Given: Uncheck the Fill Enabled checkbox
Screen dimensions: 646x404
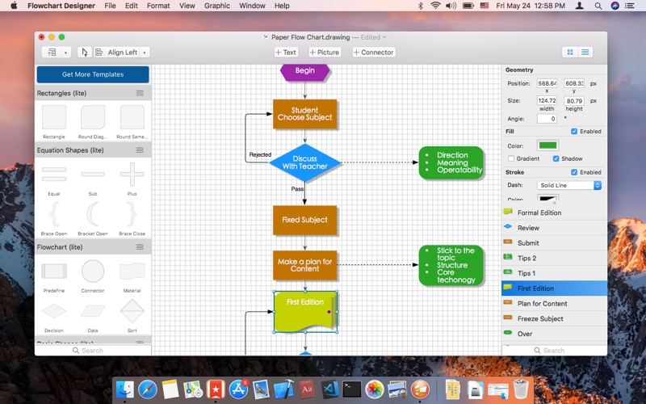Looking at the screenshot, I should (x=574, y=131).
